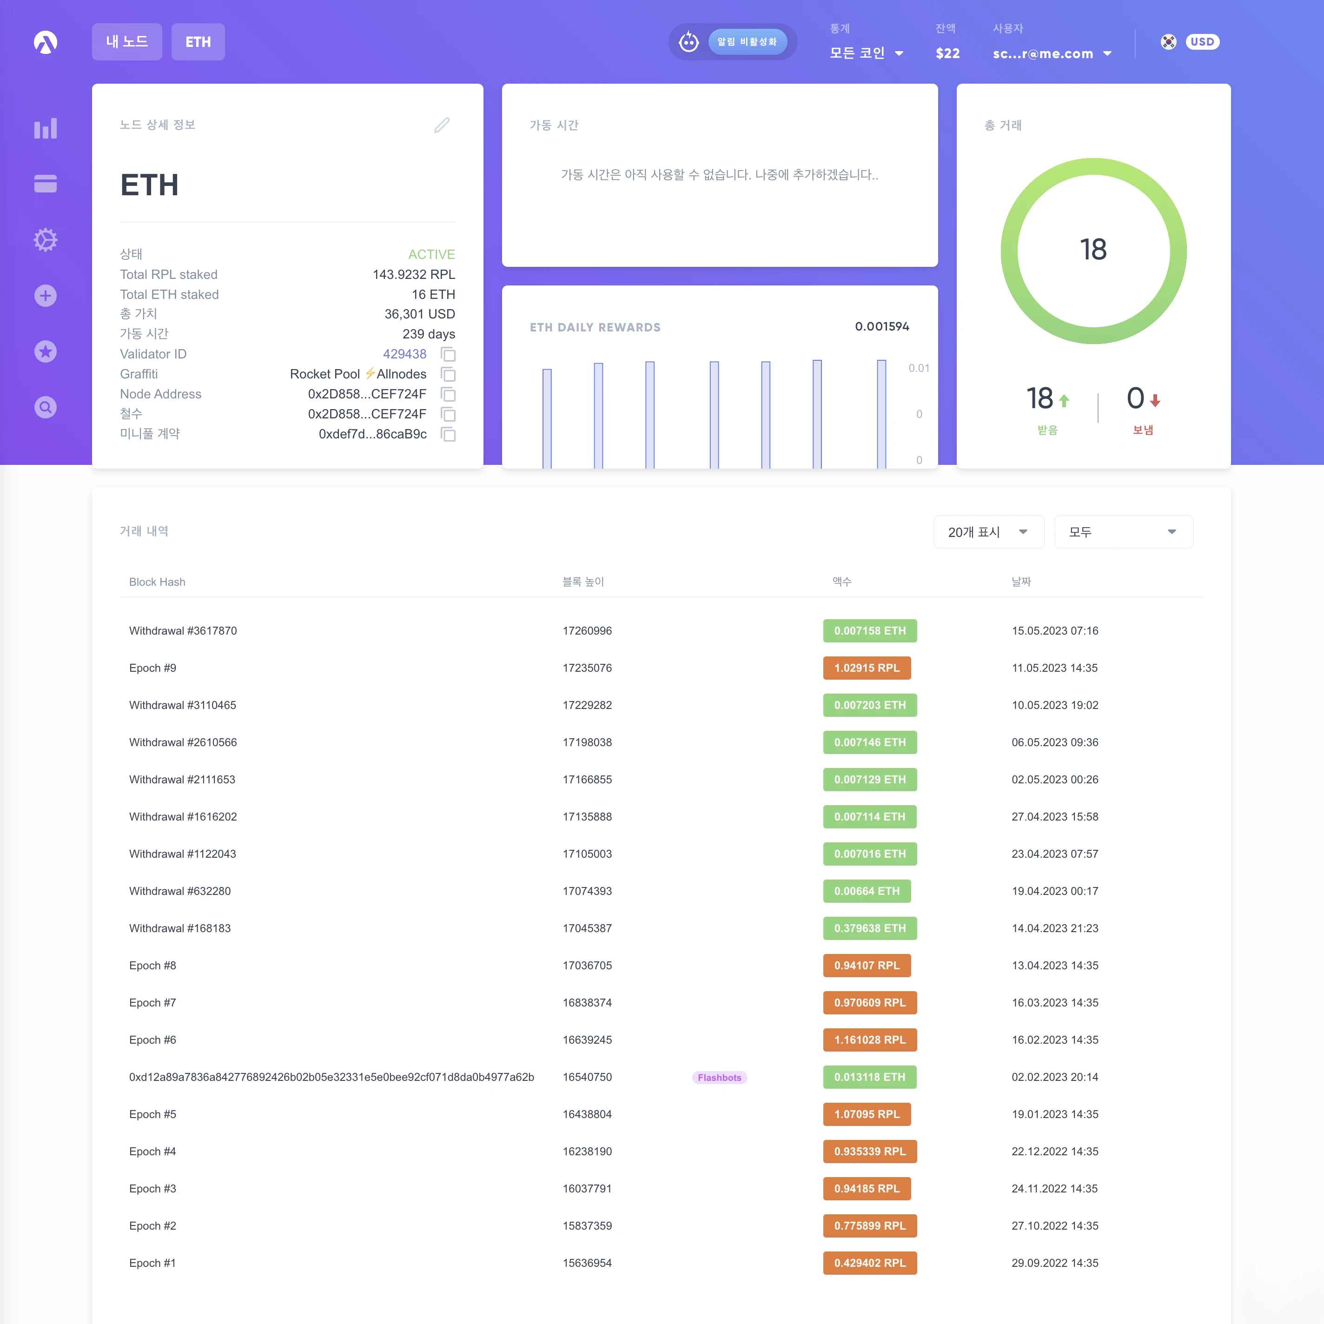1324x1324 pixels.
Task: Click the Allnodes logo icon
Action: pos(45,42)
